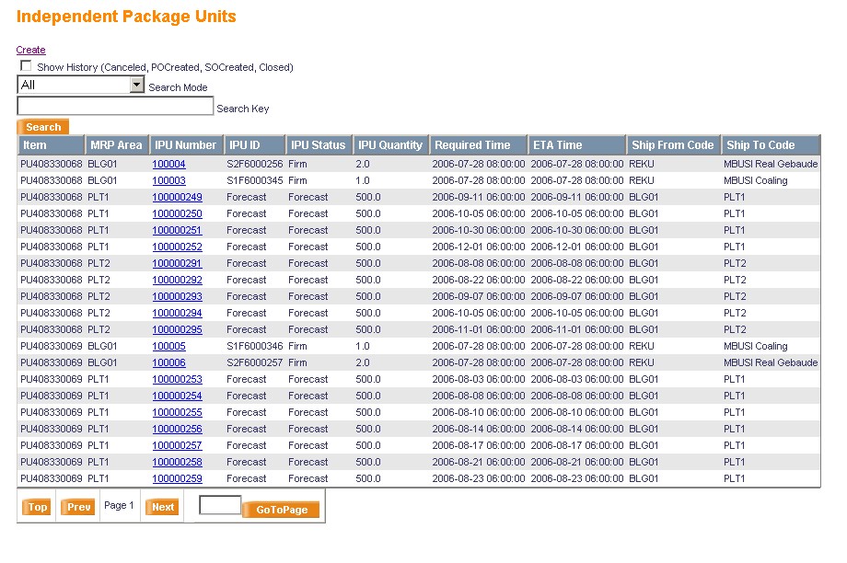Open IPU Number 100000293 link
Screen dimensions: 847x563
(x=177, y=296)
